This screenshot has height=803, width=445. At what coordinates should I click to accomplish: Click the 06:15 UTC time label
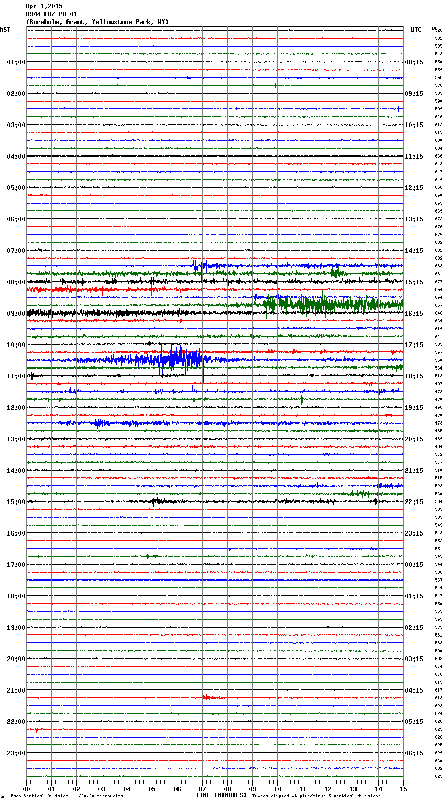coord(414,753)
